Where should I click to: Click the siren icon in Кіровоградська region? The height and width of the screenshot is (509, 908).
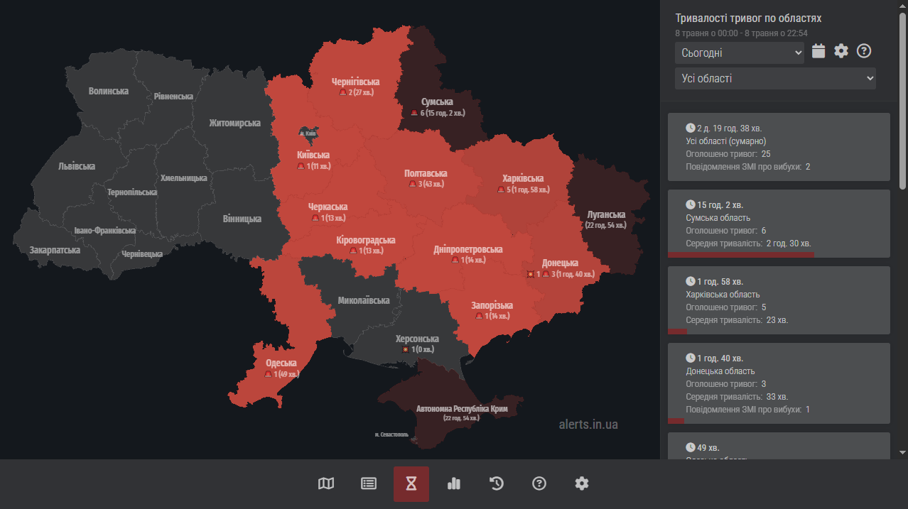pos(353,251)
